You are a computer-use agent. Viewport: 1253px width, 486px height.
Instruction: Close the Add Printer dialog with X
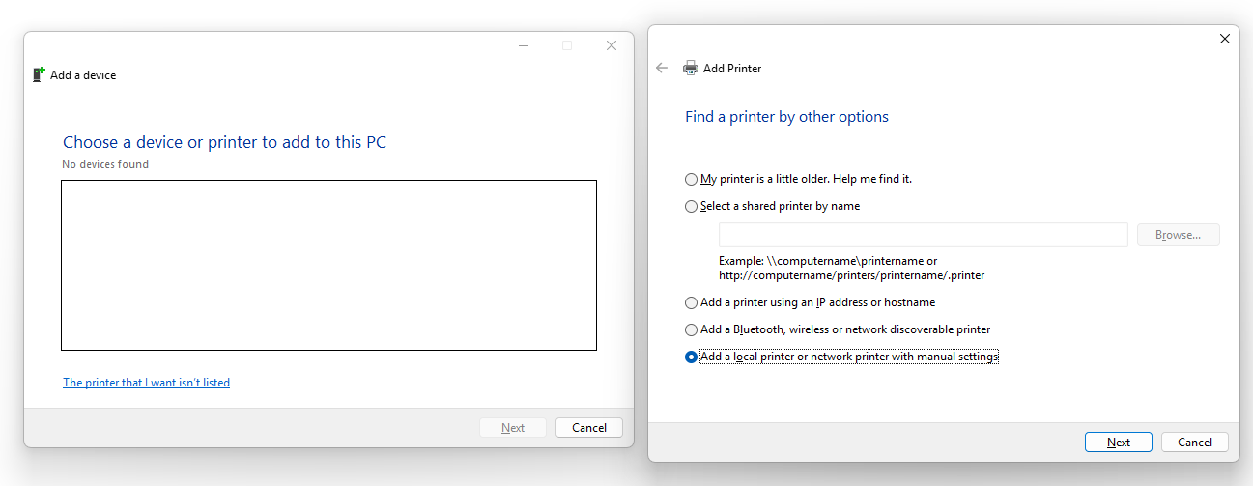[x=1225, y=39]
